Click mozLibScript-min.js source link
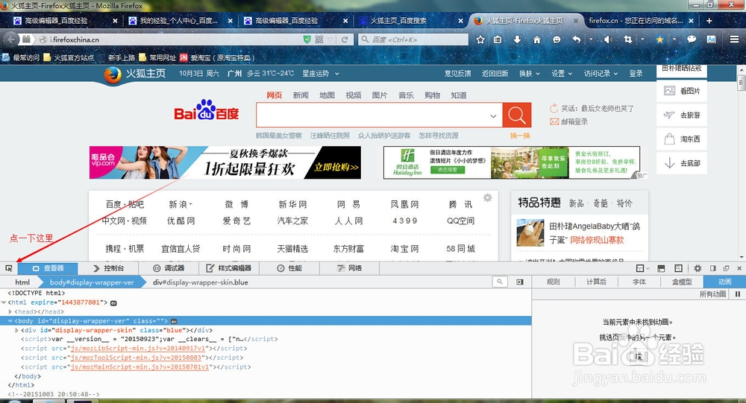The height and width of the screenshot is (403, 746). click(x=138, y=349)
